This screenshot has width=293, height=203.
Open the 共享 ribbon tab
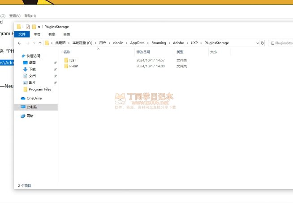pos(52,34)
